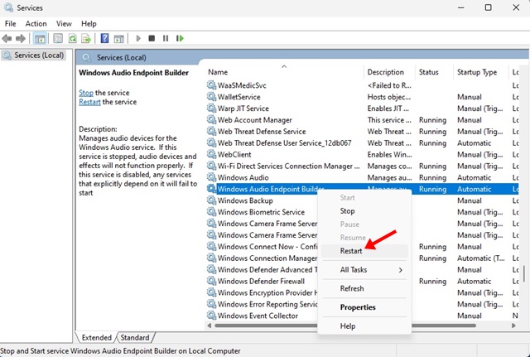Open the Action menu
Viewport: 530px width, 357px height.
point(36,23)
